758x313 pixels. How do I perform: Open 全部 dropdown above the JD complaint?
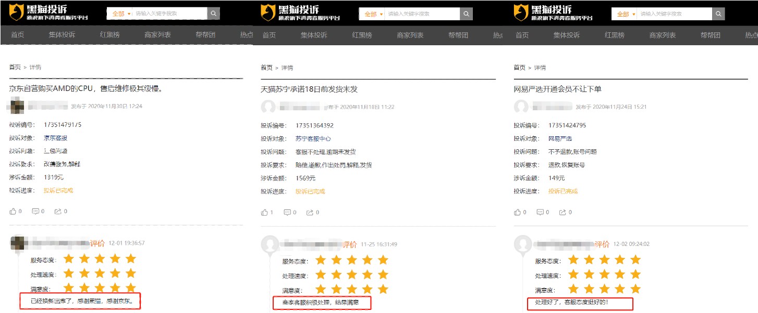pos(119,14)
